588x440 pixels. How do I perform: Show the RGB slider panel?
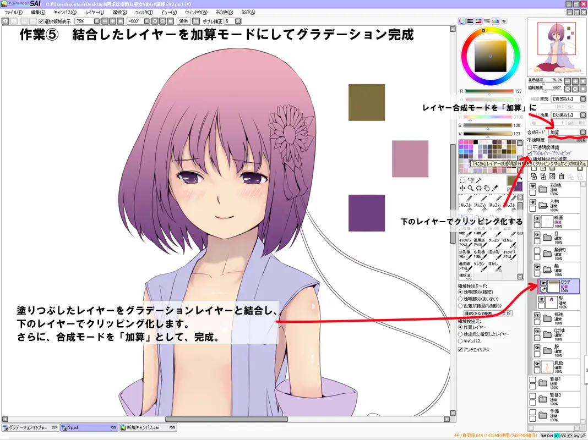tap(470, 21)
